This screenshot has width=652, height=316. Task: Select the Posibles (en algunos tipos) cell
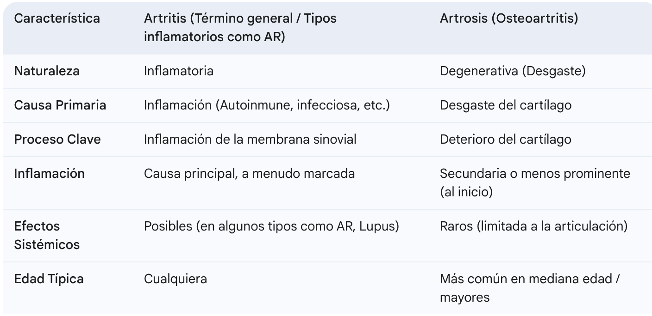click(271, 226)
